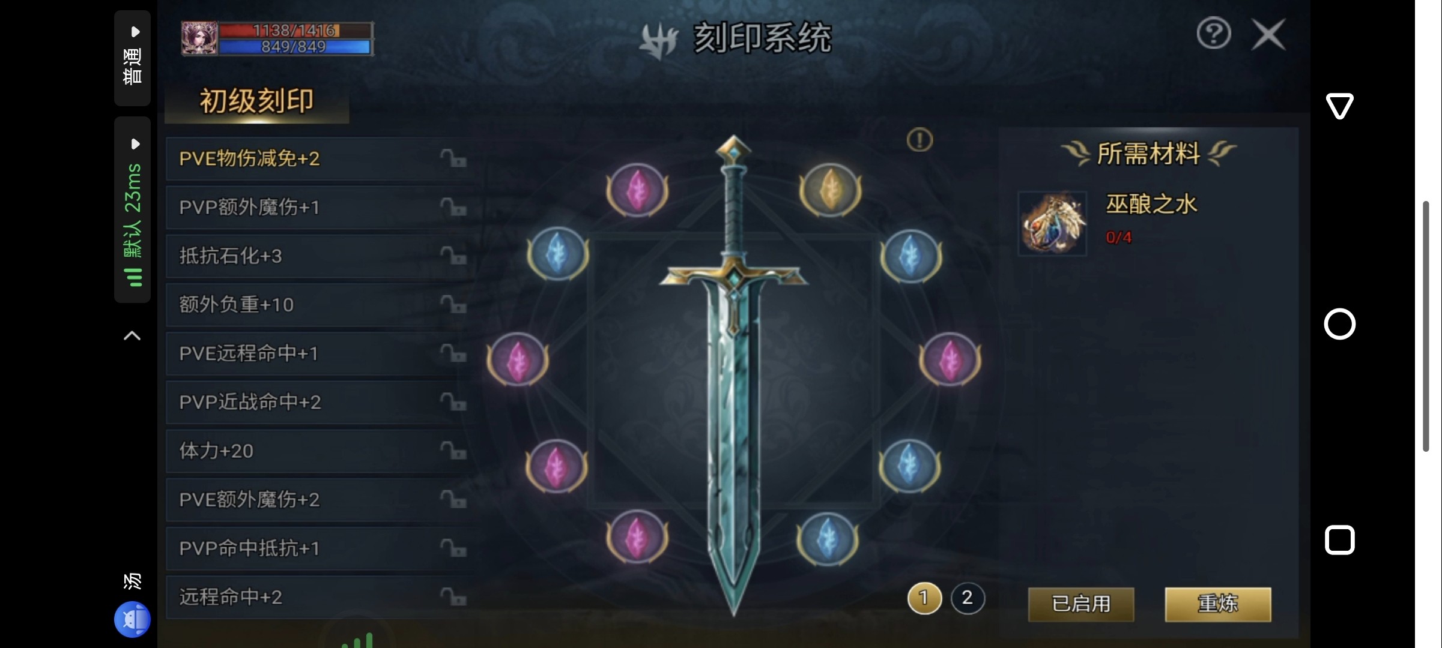Open the blue floating assistant icon
Viewport: 1442px width, 648px height.
click(x=132, y=619)
